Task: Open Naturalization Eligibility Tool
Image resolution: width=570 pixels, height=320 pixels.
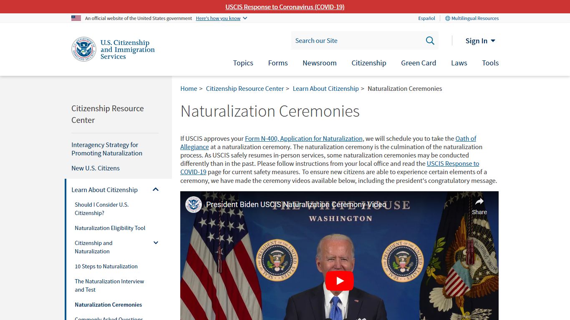Action: coord(110,228)
